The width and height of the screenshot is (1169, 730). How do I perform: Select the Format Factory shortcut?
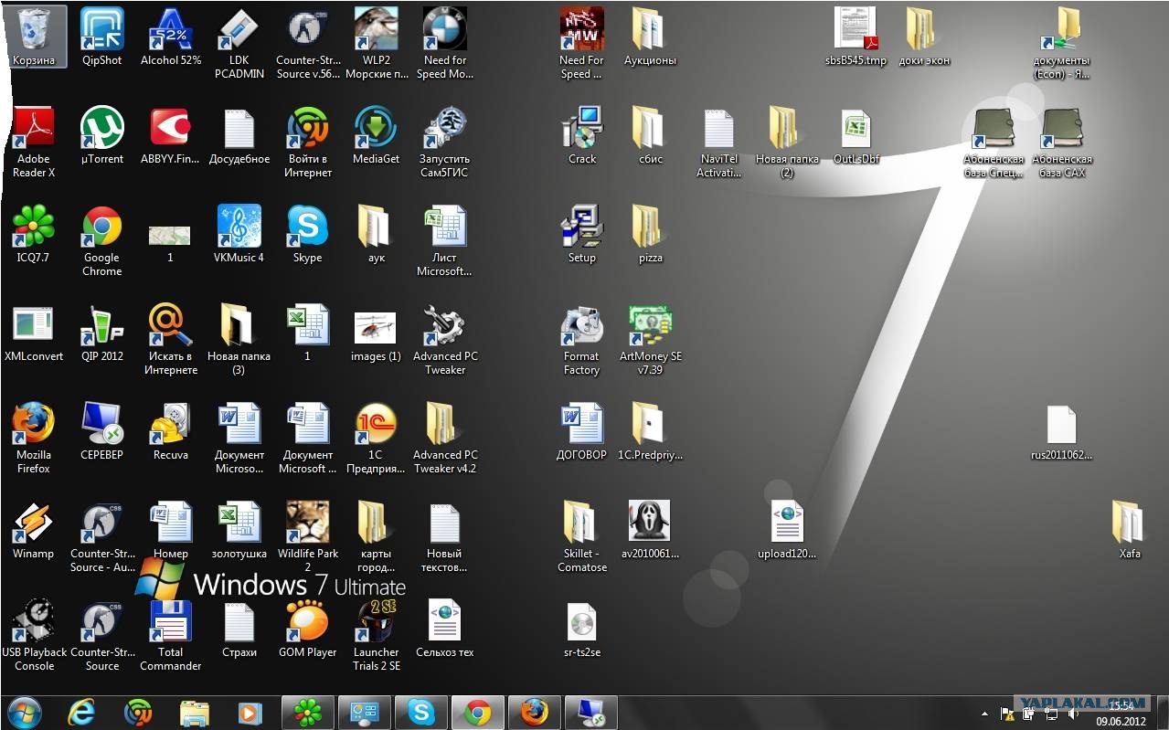(582, 339)
